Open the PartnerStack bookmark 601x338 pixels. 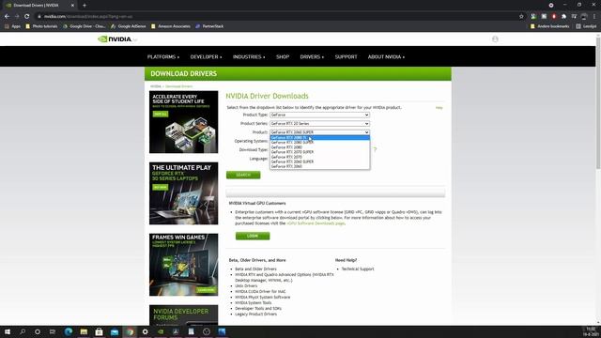[x=209, y=26]
